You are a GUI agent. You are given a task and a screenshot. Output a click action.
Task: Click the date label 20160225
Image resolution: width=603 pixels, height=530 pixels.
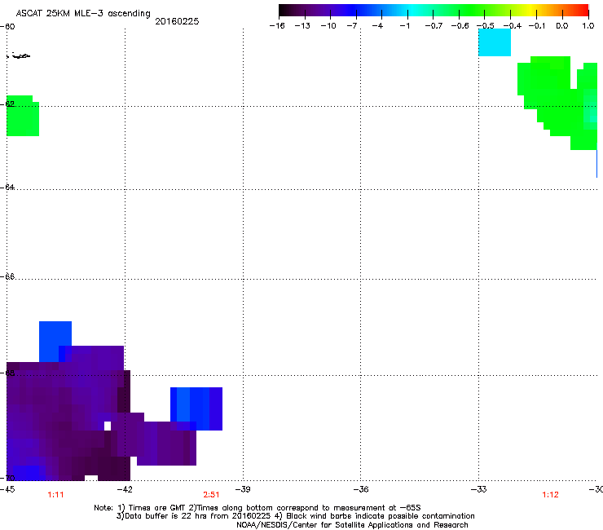(177, 21)
